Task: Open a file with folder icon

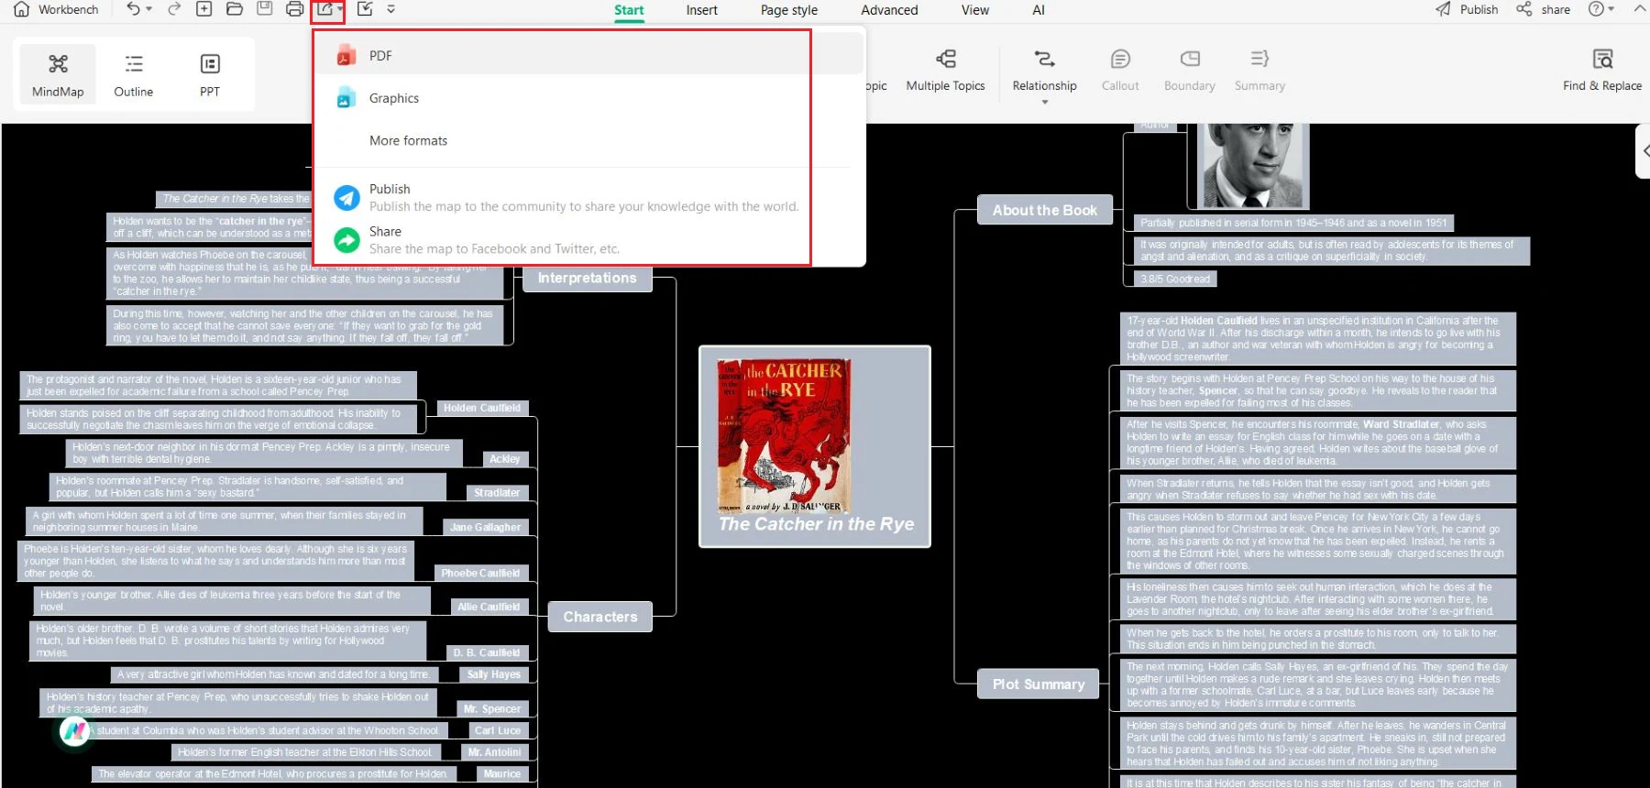Action: [x=235, y=9]
